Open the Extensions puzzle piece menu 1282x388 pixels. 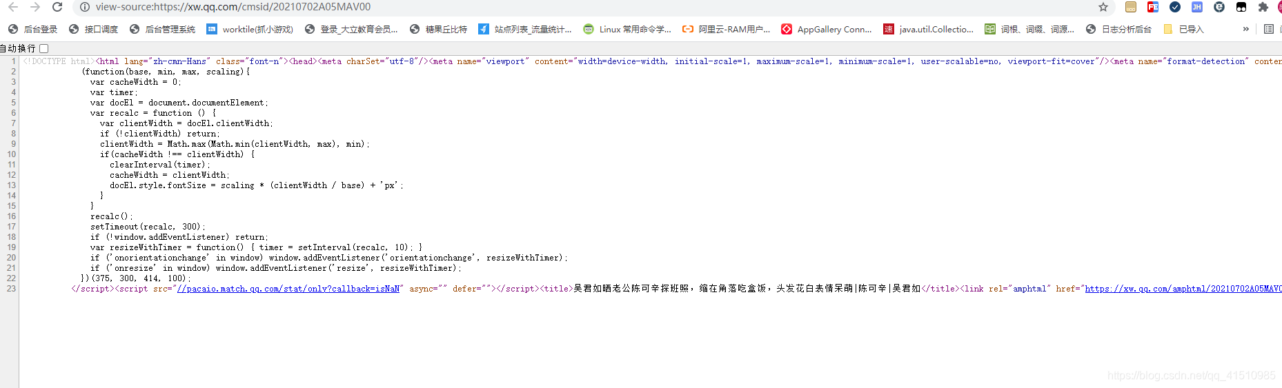(1263, 7)
